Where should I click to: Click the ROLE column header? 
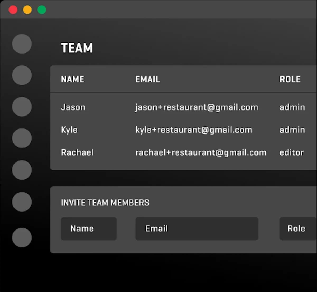[x=290, y=79]
